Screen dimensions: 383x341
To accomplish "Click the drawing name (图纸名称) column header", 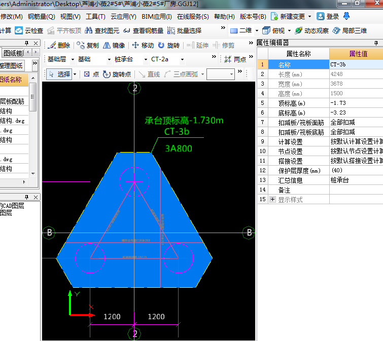I will 14,80.
